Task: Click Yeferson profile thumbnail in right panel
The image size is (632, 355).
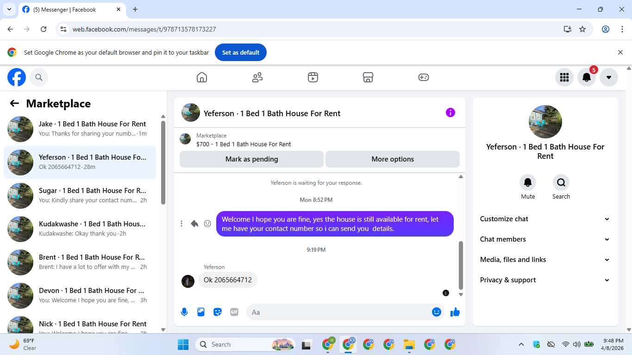Action: pos(545,122)
